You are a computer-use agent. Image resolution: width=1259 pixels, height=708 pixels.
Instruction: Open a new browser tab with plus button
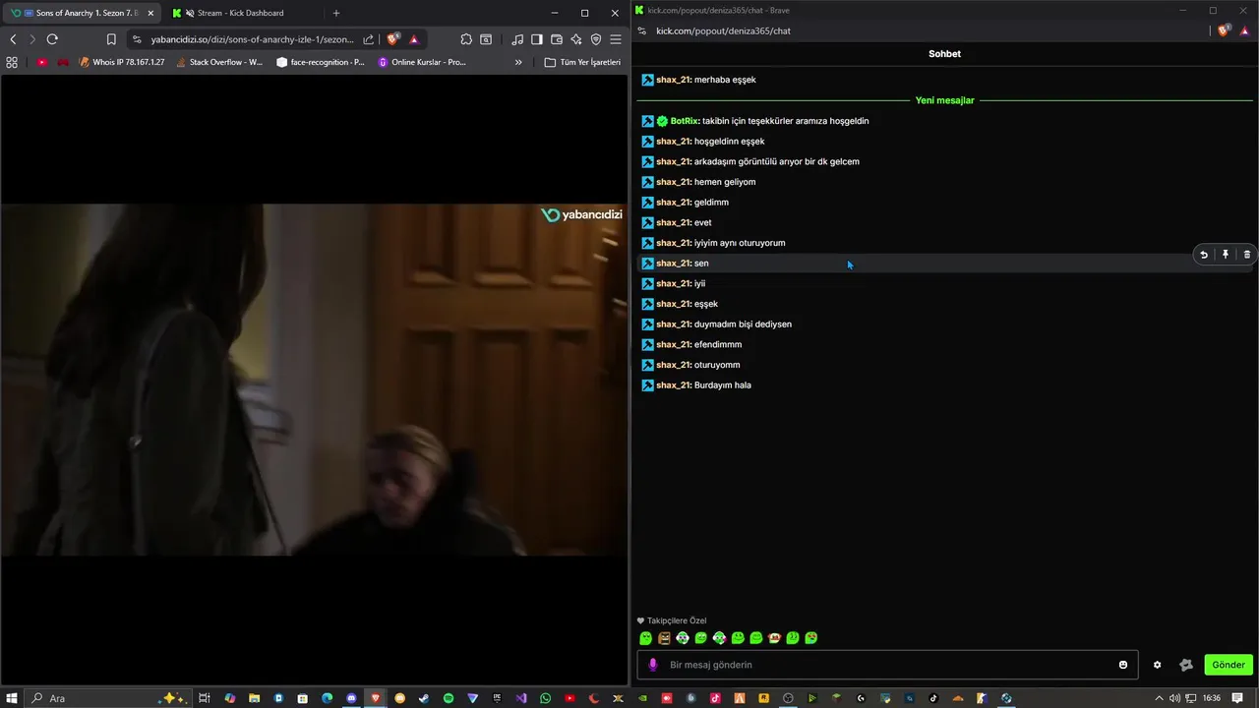tap(336, 13)
